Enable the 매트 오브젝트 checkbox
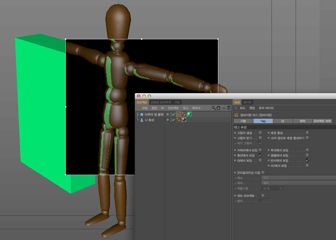This screenshot has height=240, width=336. coord(263,196)
